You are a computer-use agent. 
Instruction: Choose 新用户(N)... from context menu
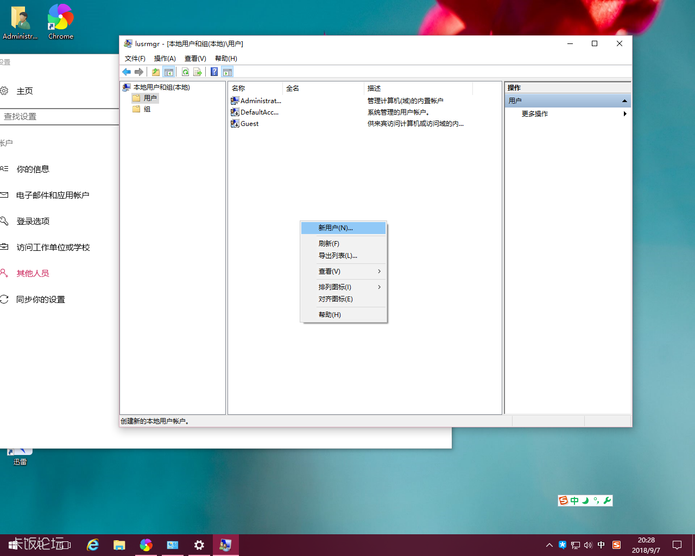344,228
